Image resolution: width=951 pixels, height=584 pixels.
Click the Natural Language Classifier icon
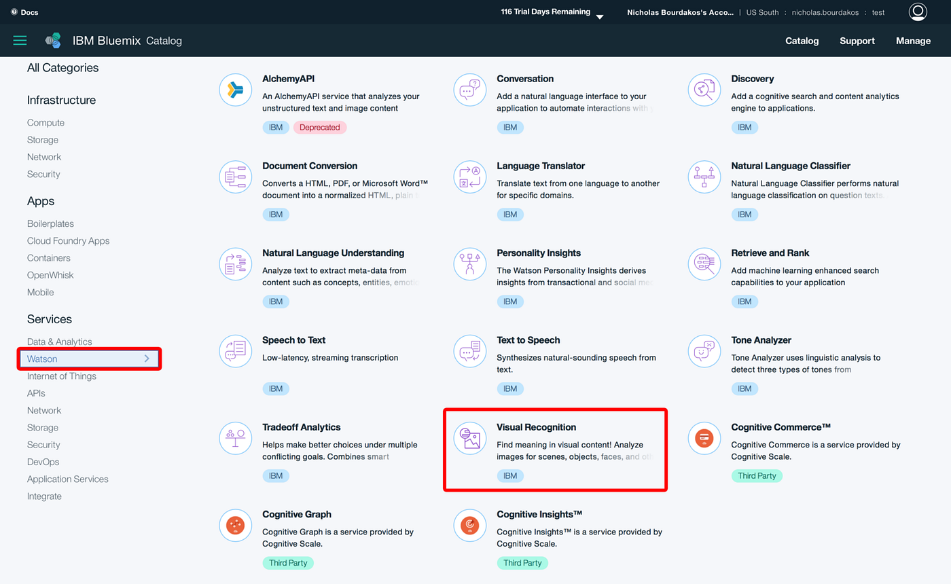(704, 177)
